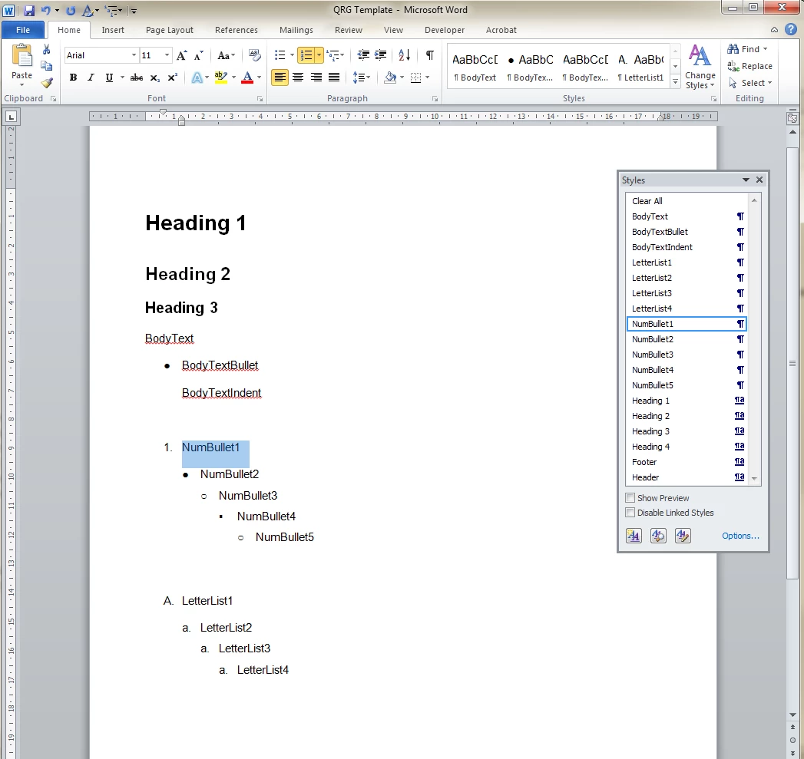
Task: Click the Shading paint bucket icon
Action: click(x=390, y=78)
